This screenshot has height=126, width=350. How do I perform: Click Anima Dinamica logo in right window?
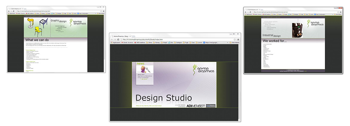tap(315, 24)
